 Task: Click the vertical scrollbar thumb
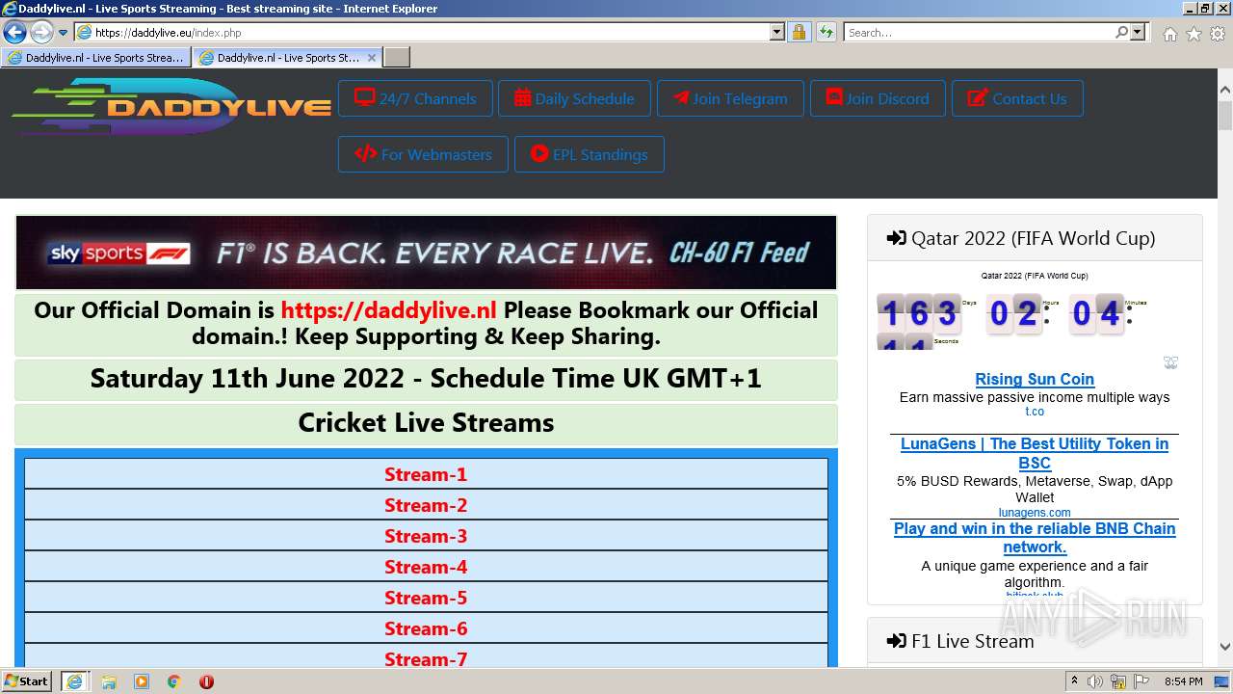[1225, 117]
